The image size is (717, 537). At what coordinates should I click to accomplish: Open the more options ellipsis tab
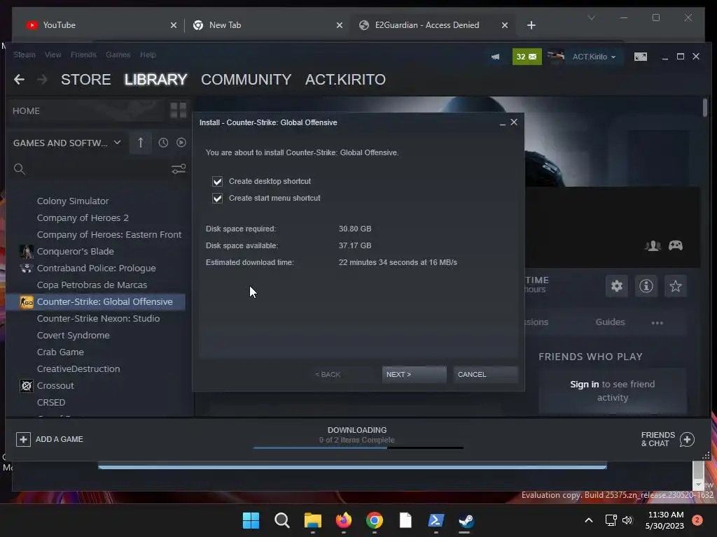point(657,323)
